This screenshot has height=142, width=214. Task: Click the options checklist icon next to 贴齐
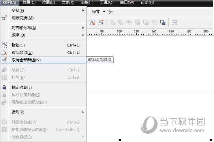(111, 11)
